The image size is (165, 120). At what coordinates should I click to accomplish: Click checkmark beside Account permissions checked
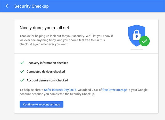tap(22, 80)
